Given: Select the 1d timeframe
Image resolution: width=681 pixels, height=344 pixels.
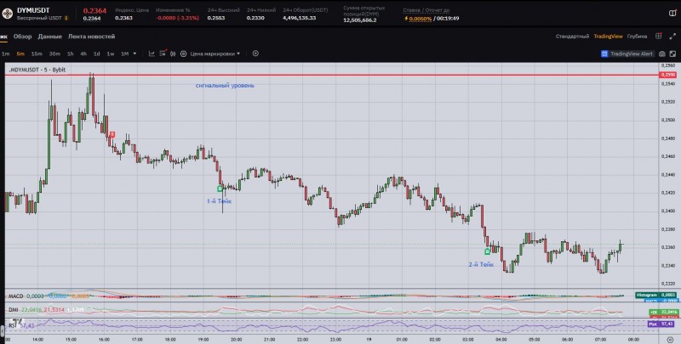Looking at the screenshot, I should tap(97, 54).
